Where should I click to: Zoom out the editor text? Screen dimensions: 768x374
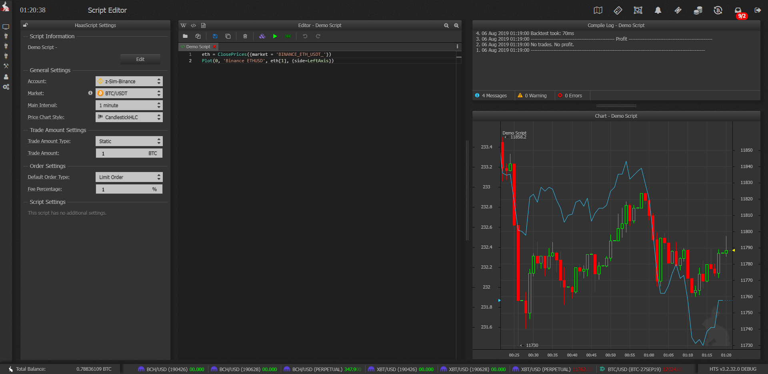pyautogui.click(x=446, y=26)
